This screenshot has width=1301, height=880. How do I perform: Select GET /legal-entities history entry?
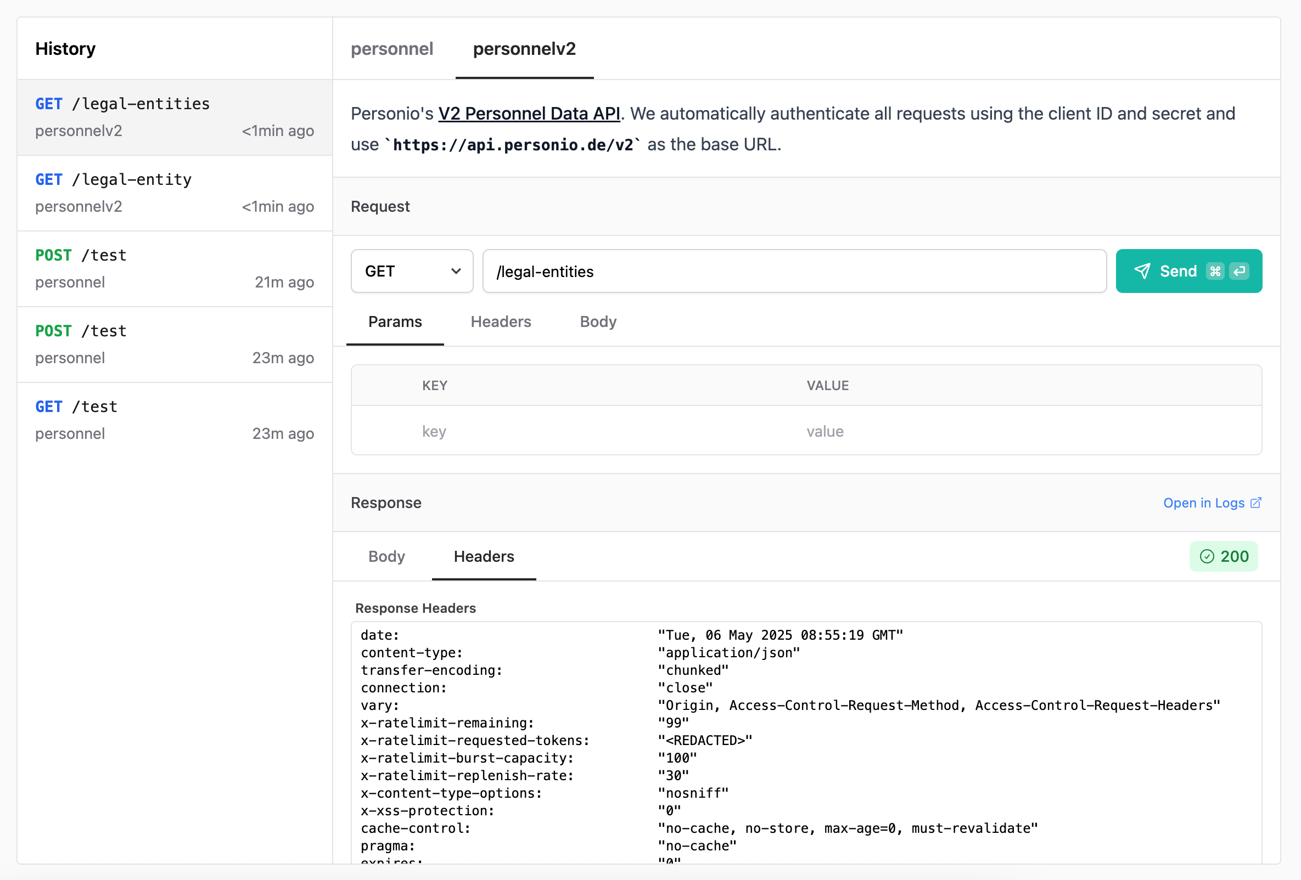(175, 117)
